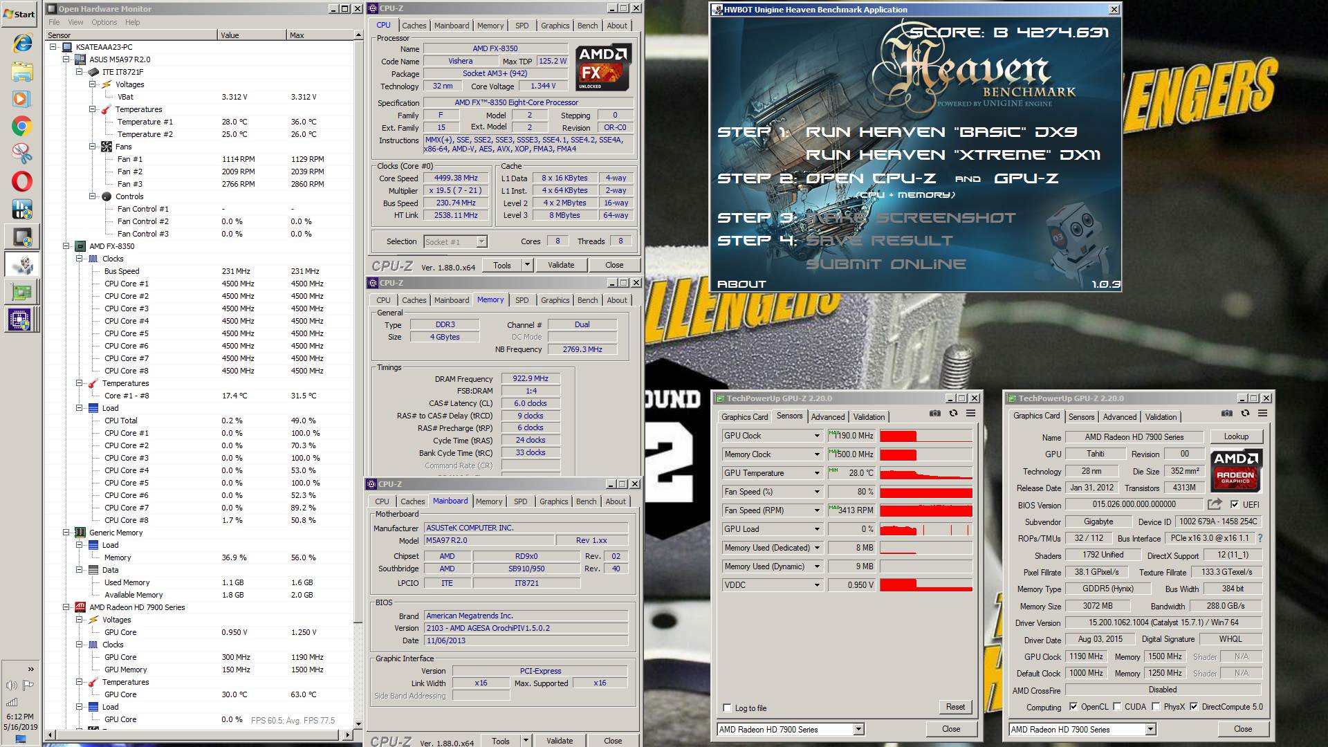Image resolution: width=1328 pixels, height=747 pixels.
Task: Click the Open Hardware Monitor taskbar icon
Action: pyautogui.click(x=22, y=237)
